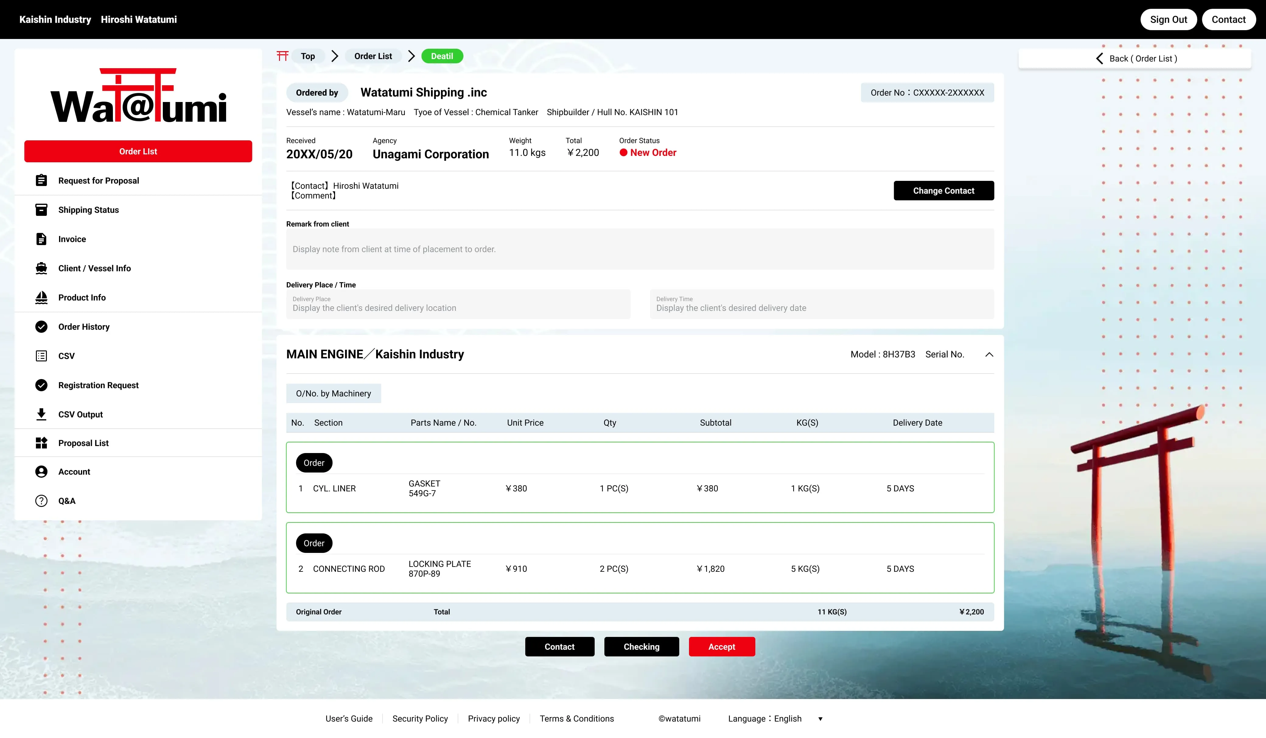The image size is (1266, 738).
Task: Select the Order List breadcrumb item
Action: pyautogui.click(x=373, y=56)
